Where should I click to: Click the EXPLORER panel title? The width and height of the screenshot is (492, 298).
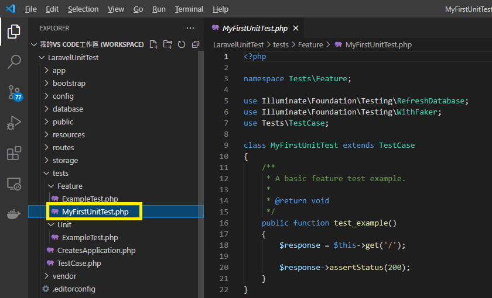point(54,28)
